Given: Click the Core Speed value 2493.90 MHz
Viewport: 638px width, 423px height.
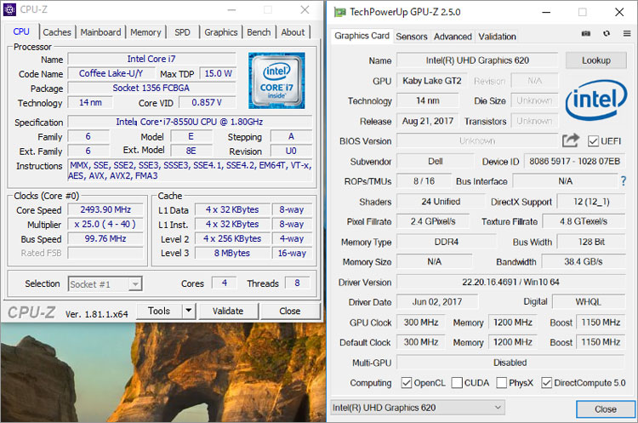Looking at the screenshot, I should [105, 209].
